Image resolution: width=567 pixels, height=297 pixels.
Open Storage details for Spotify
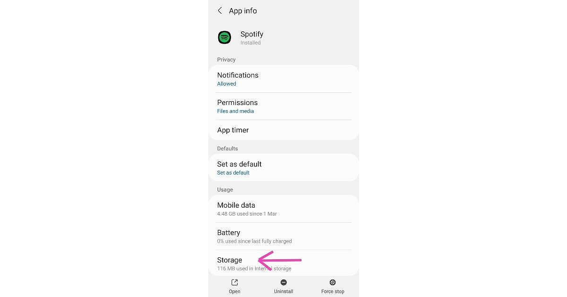pyautogui.click(x=230, y=260)
